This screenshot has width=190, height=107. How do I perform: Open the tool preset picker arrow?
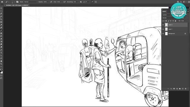9,2
